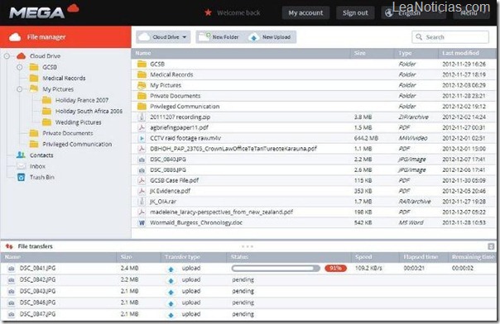Open the Cloud Drive dropdown
The width and height of the screenshot is (500, 324).
pos(163,37)
